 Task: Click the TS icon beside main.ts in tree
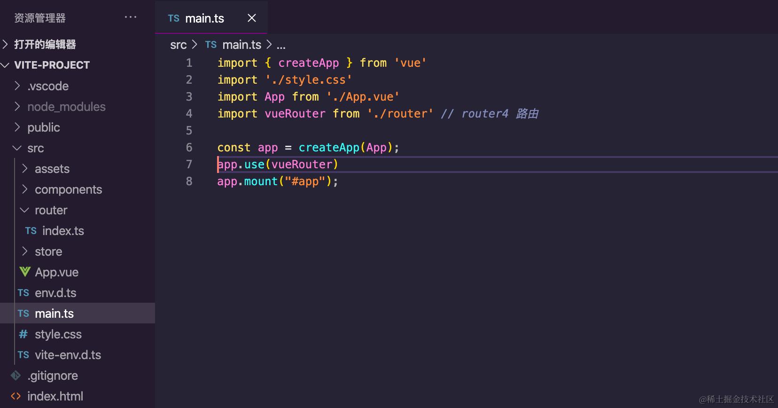pyautogui.click(x=23, y=314)
